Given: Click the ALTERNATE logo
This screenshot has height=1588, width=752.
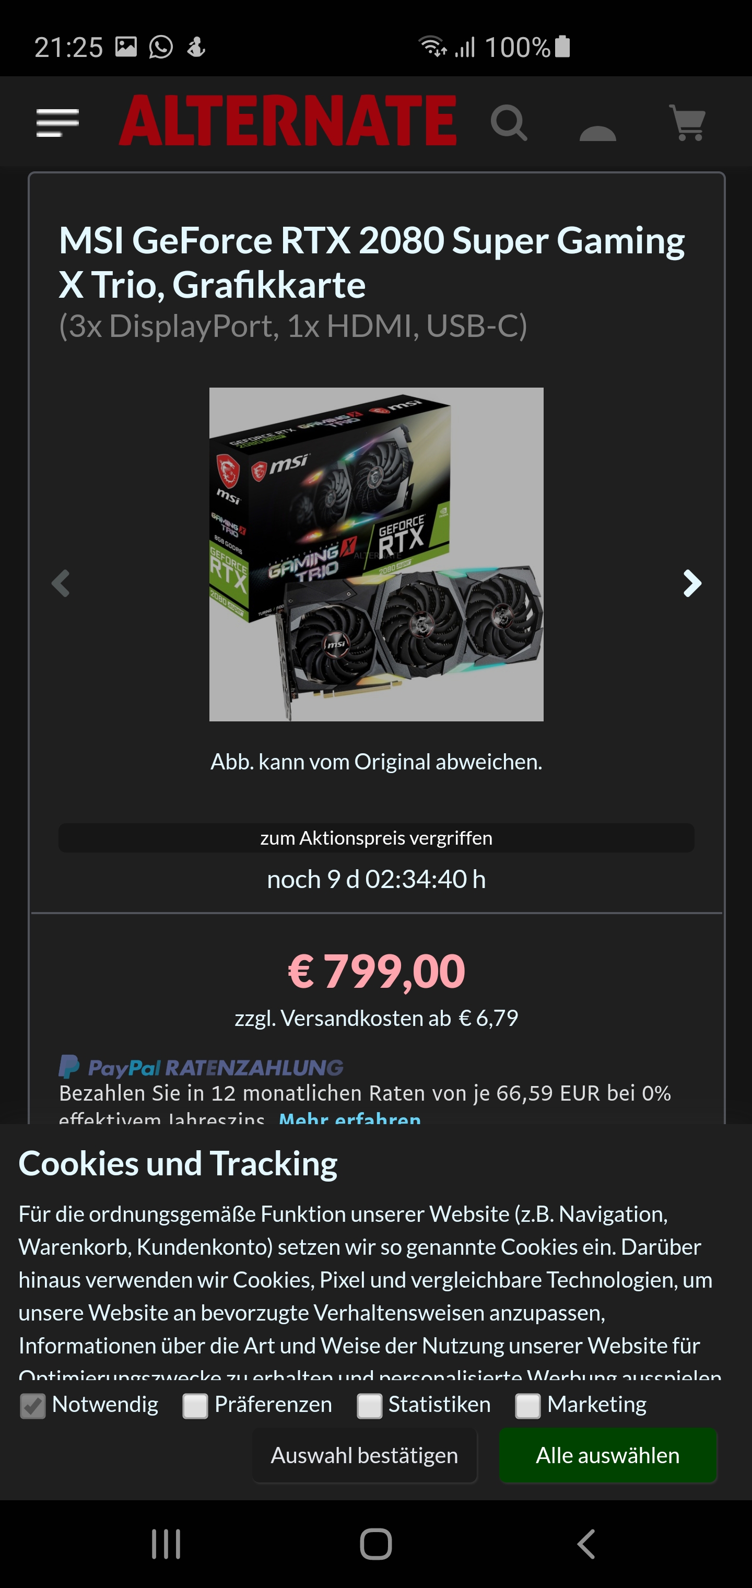Looking at the screenshot, I should (x=288, y=121).
